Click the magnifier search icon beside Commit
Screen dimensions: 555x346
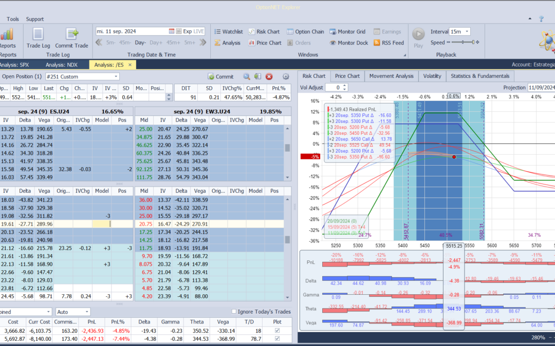pos(247,77)
